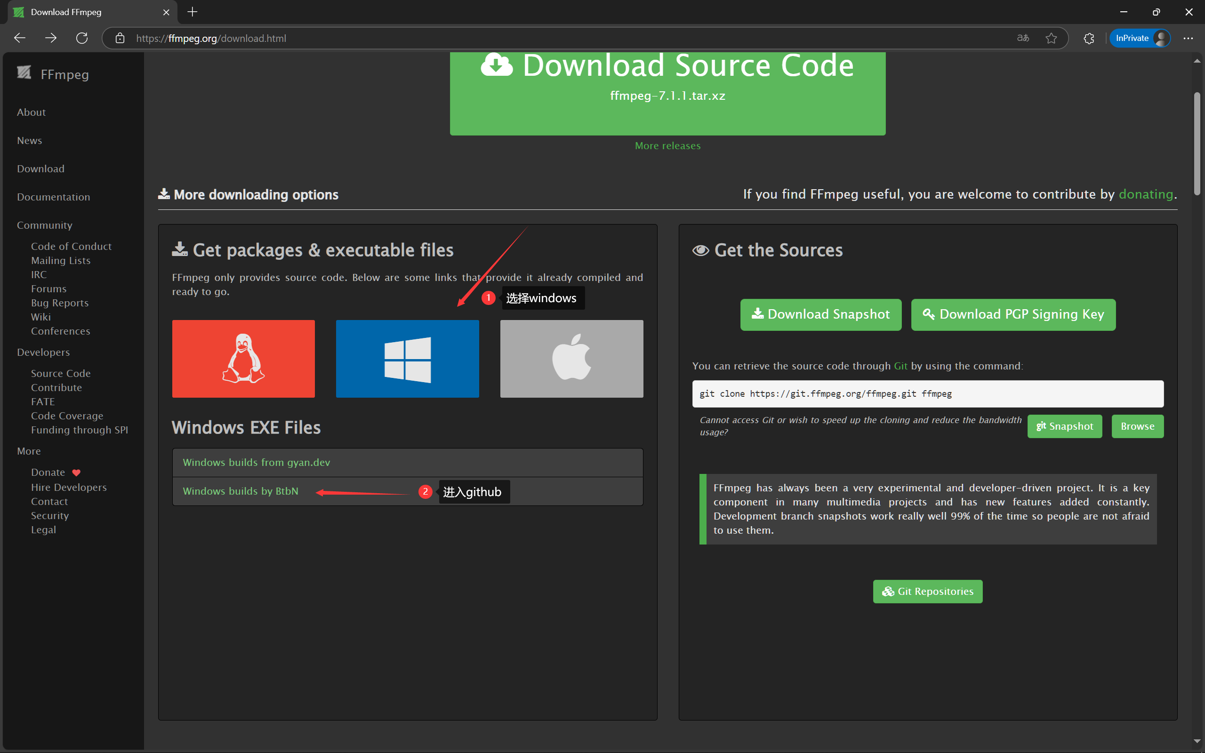Image resolution: width=1205 pixels, height=753 pixels.
Task: Refresh the page with reload icon
Action: pyautogui.click(x=82, y=38)
